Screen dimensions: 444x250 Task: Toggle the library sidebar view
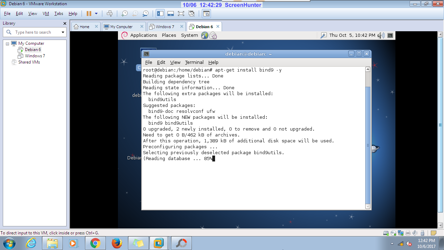[160, 14]
